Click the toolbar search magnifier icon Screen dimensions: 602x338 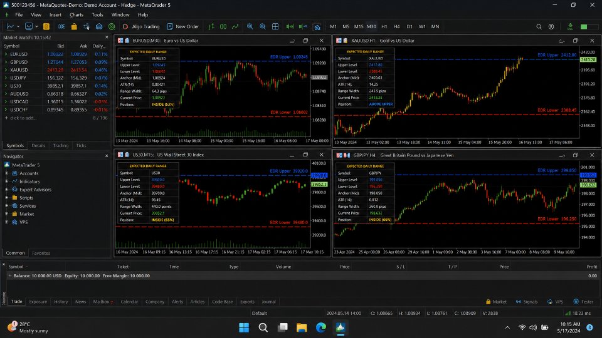pos(539,26)
